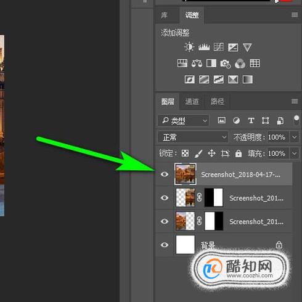Hide the 背景 layer with eye icon
The height and width of the screenshot is (302, 302).
point(165,245)
